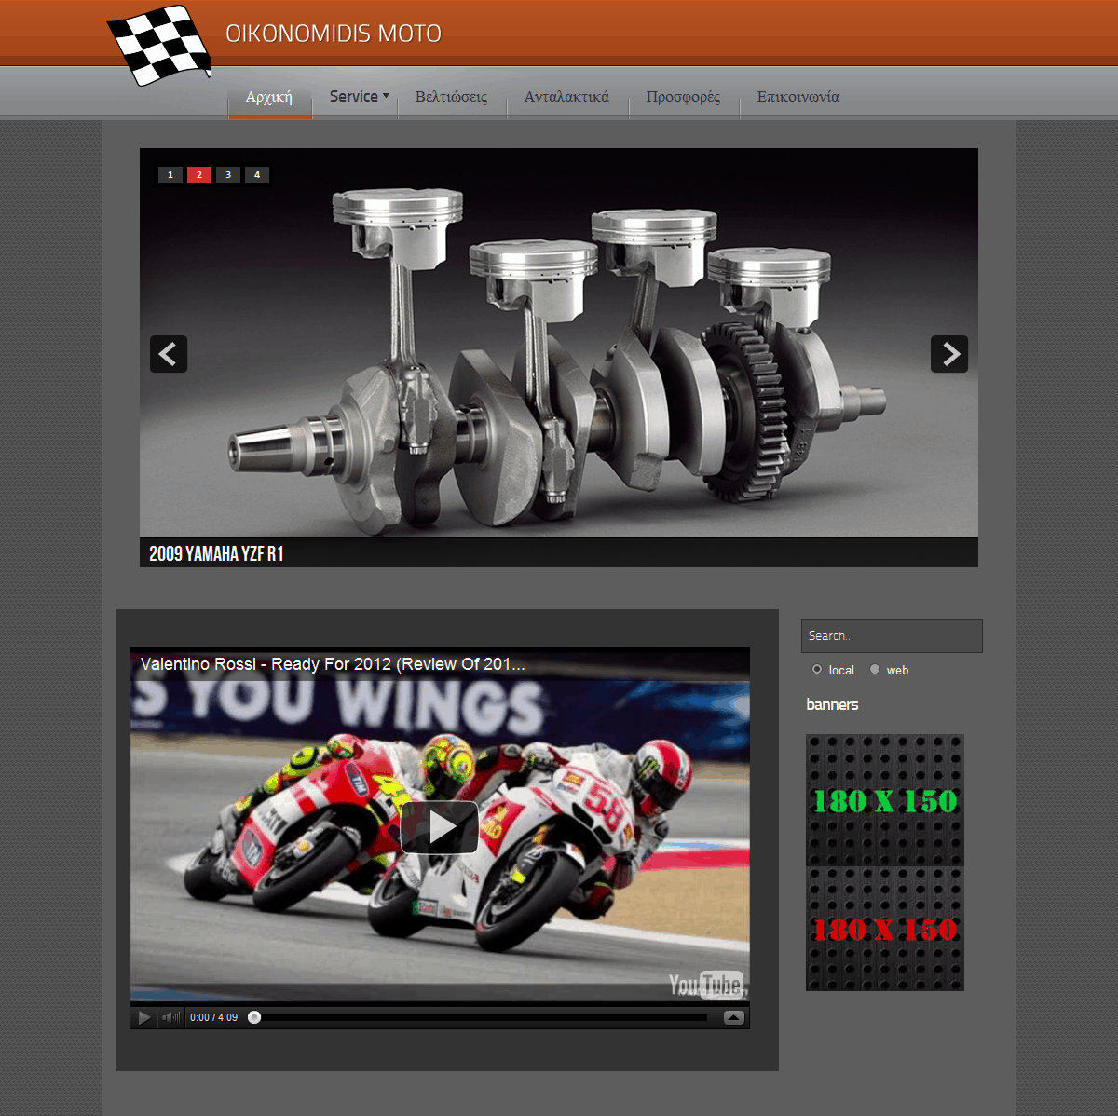
Task: Open the Service dropdown menu
Action: click(359, 97)
